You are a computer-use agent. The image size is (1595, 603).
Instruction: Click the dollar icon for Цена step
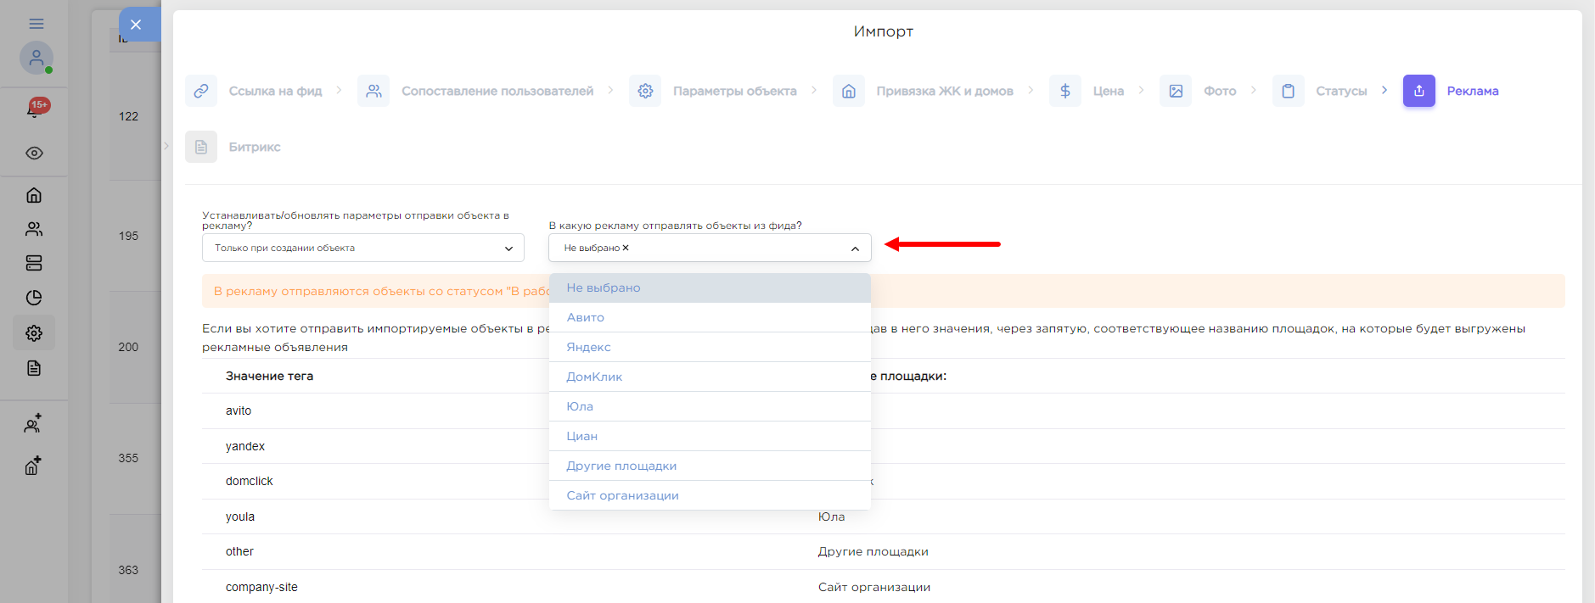1064,91
